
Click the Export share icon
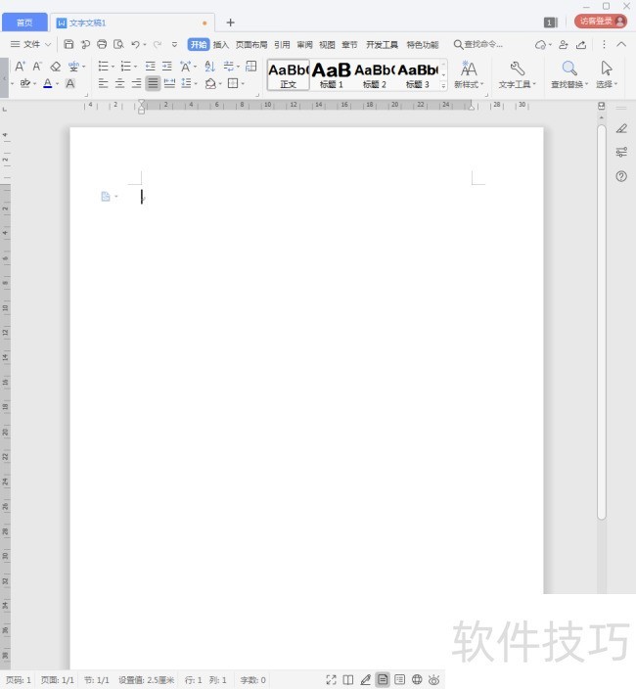(x=581, y=44)
